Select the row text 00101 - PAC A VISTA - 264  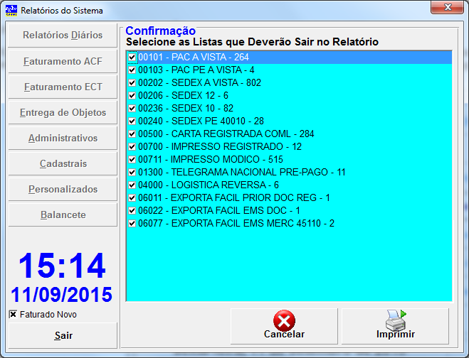click(x=194, y=57)
